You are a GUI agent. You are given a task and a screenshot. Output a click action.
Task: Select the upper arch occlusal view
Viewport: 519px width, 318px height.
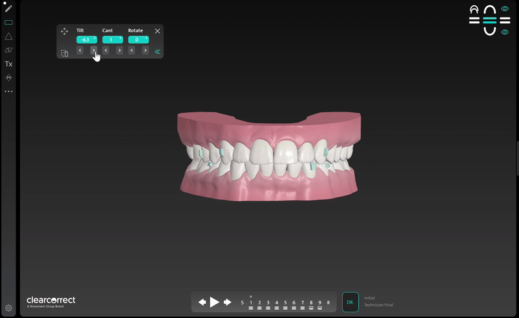(x=490, y=10)
